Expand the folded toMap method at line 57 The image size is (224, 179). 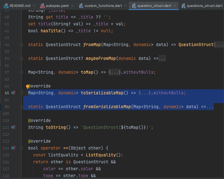[x=21, y=72]
